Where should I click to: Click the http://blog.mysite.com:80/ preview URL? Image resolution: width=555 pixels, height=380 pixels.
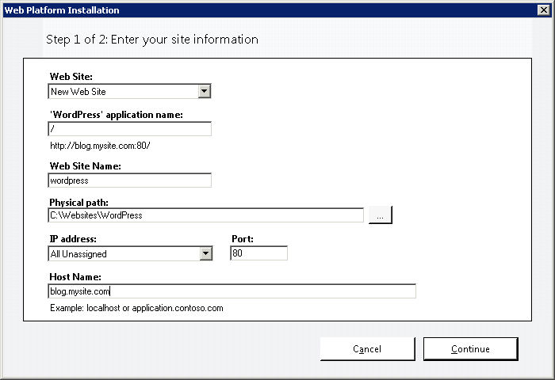point(100,146)
